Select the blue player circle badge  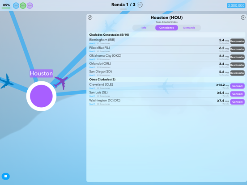point(16,6)
